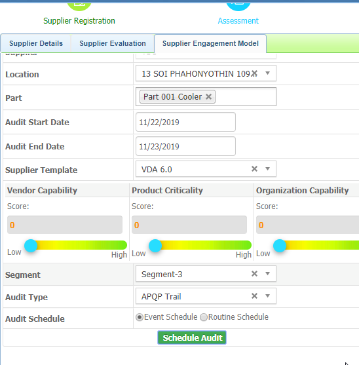
Task: Click the Product Criticality column header
Action: [167, 191]
